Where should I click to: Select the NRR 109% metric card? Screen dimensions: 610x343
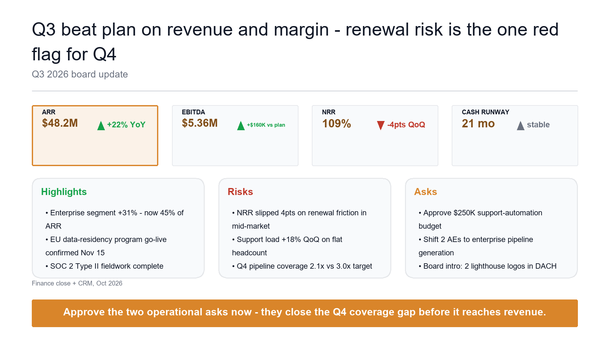(x=375, y=136)
